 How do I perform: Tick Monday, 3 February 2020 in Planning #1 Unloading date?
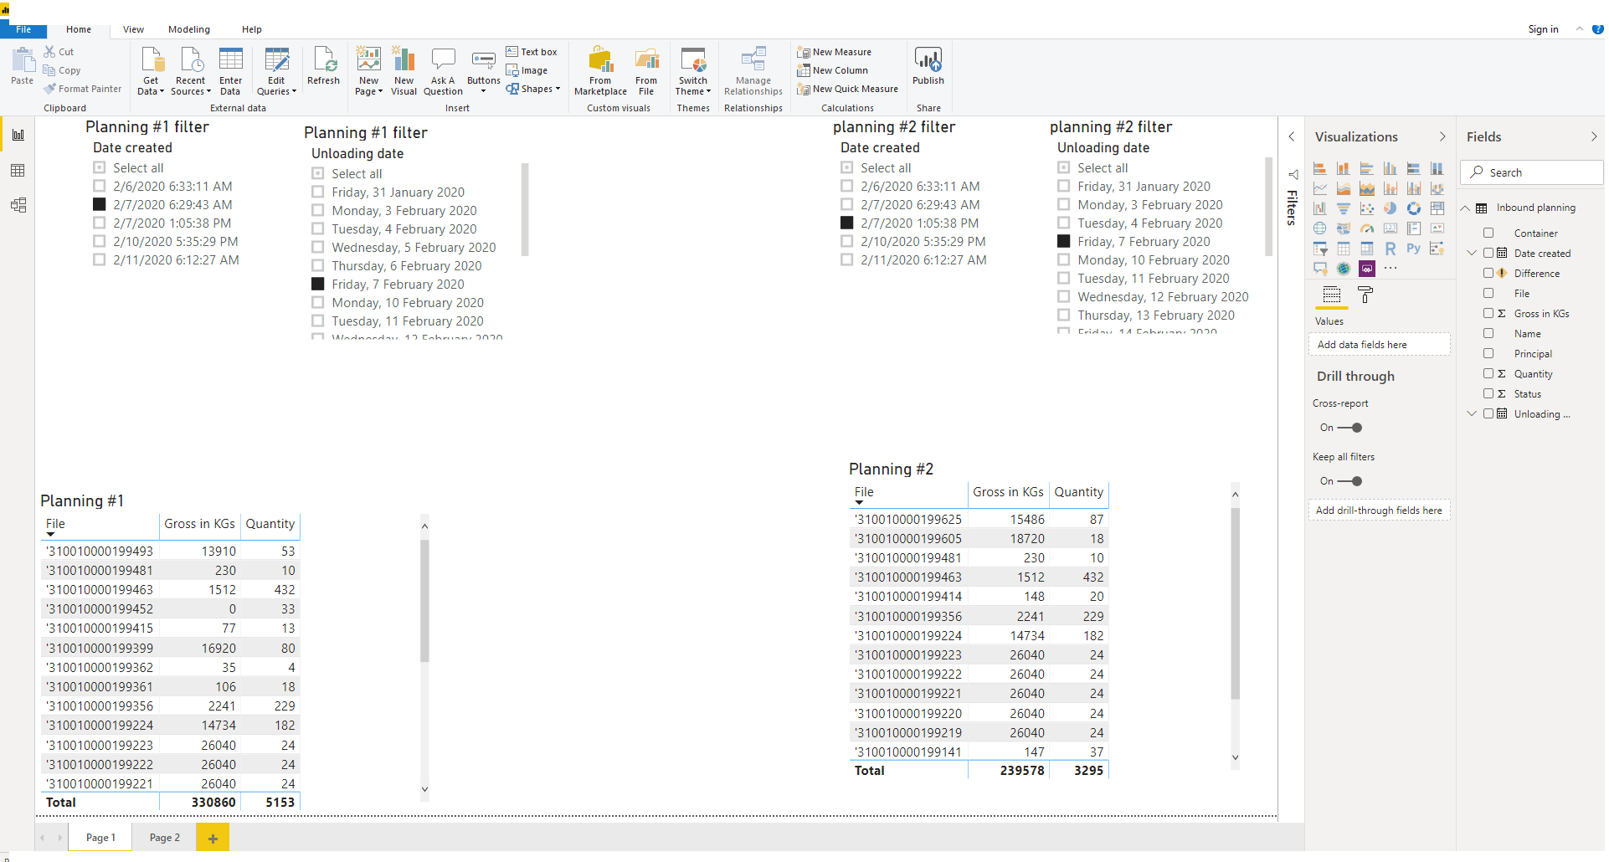click(x=318, y=211)
